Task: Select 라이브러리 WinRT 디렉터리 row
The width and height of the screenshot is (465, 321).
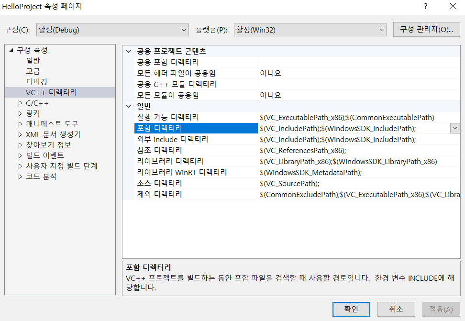Action: [x=297, y=172]
